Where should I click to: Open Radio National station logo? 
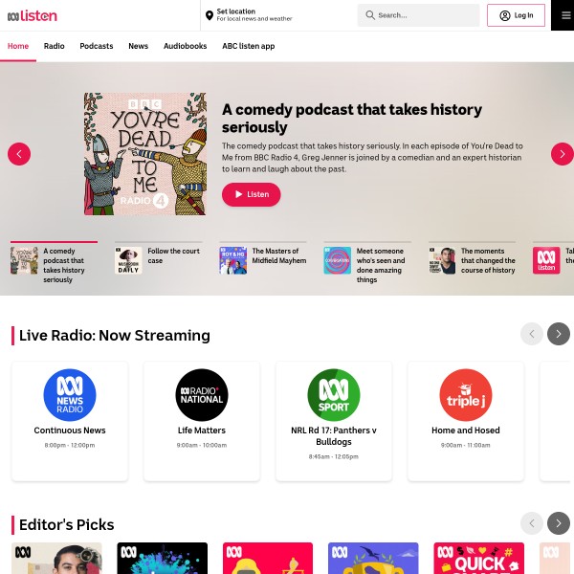(x=202, y=395)
